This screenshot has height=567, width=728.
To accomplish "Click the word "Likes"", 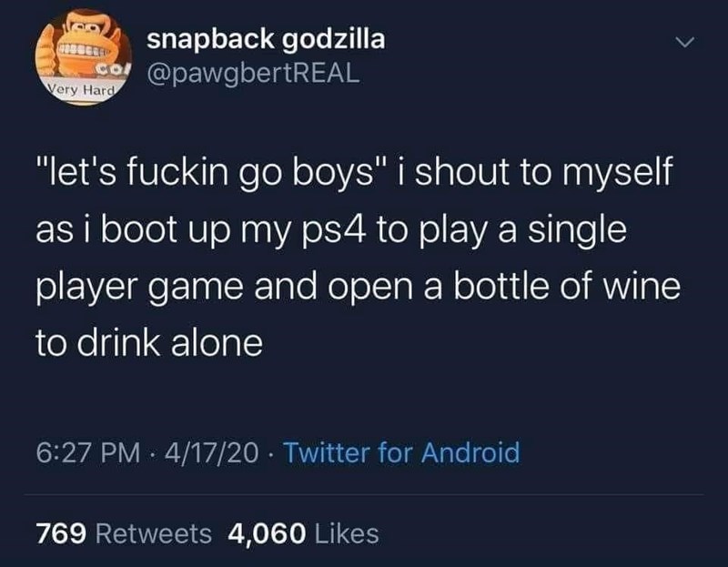I will pyautogui.click(x=347, y=533).
